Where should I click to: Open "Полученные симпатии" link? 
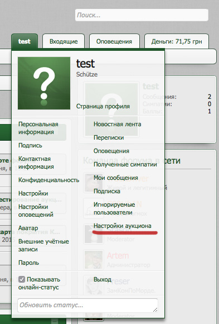[x=125, y=164]
